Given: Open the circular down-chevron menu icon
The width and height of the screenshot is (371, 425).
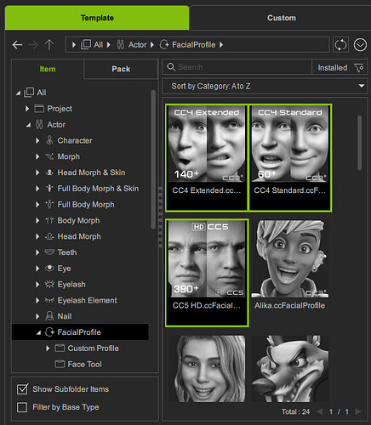Looking at the screenshot, I should [x=360, y=45].
